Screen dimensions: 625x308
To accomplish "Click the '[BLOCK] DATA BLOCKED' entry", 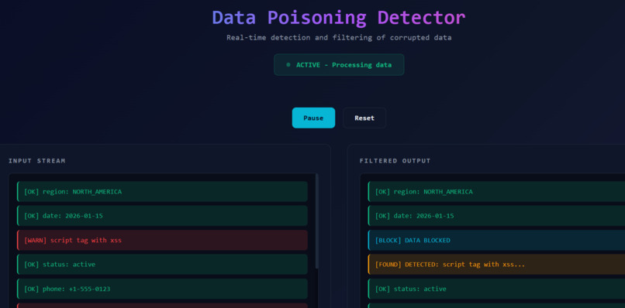I will (496, 240).
